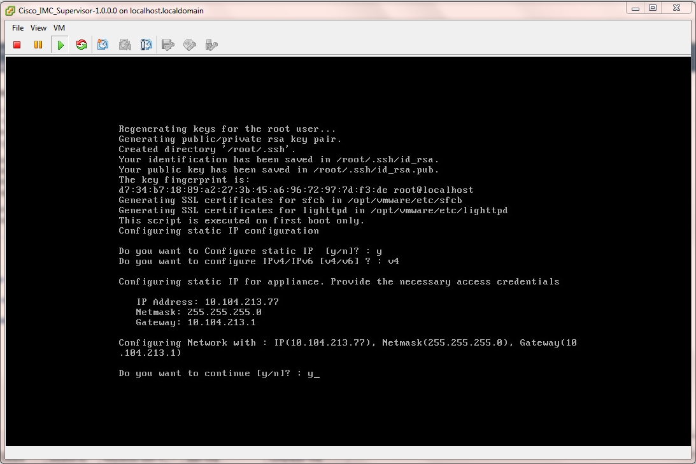Viewport: 696px width, 464px height.
Task: Click the floppy drive connect icon
Action: 167,45
